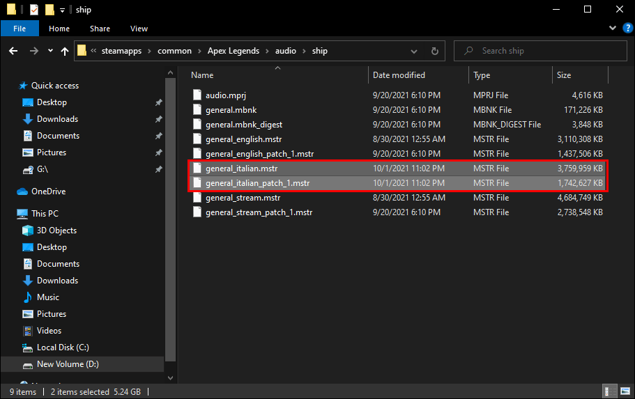
Task: Click the New Folder icon in title bar
Action: click(49, 10)
